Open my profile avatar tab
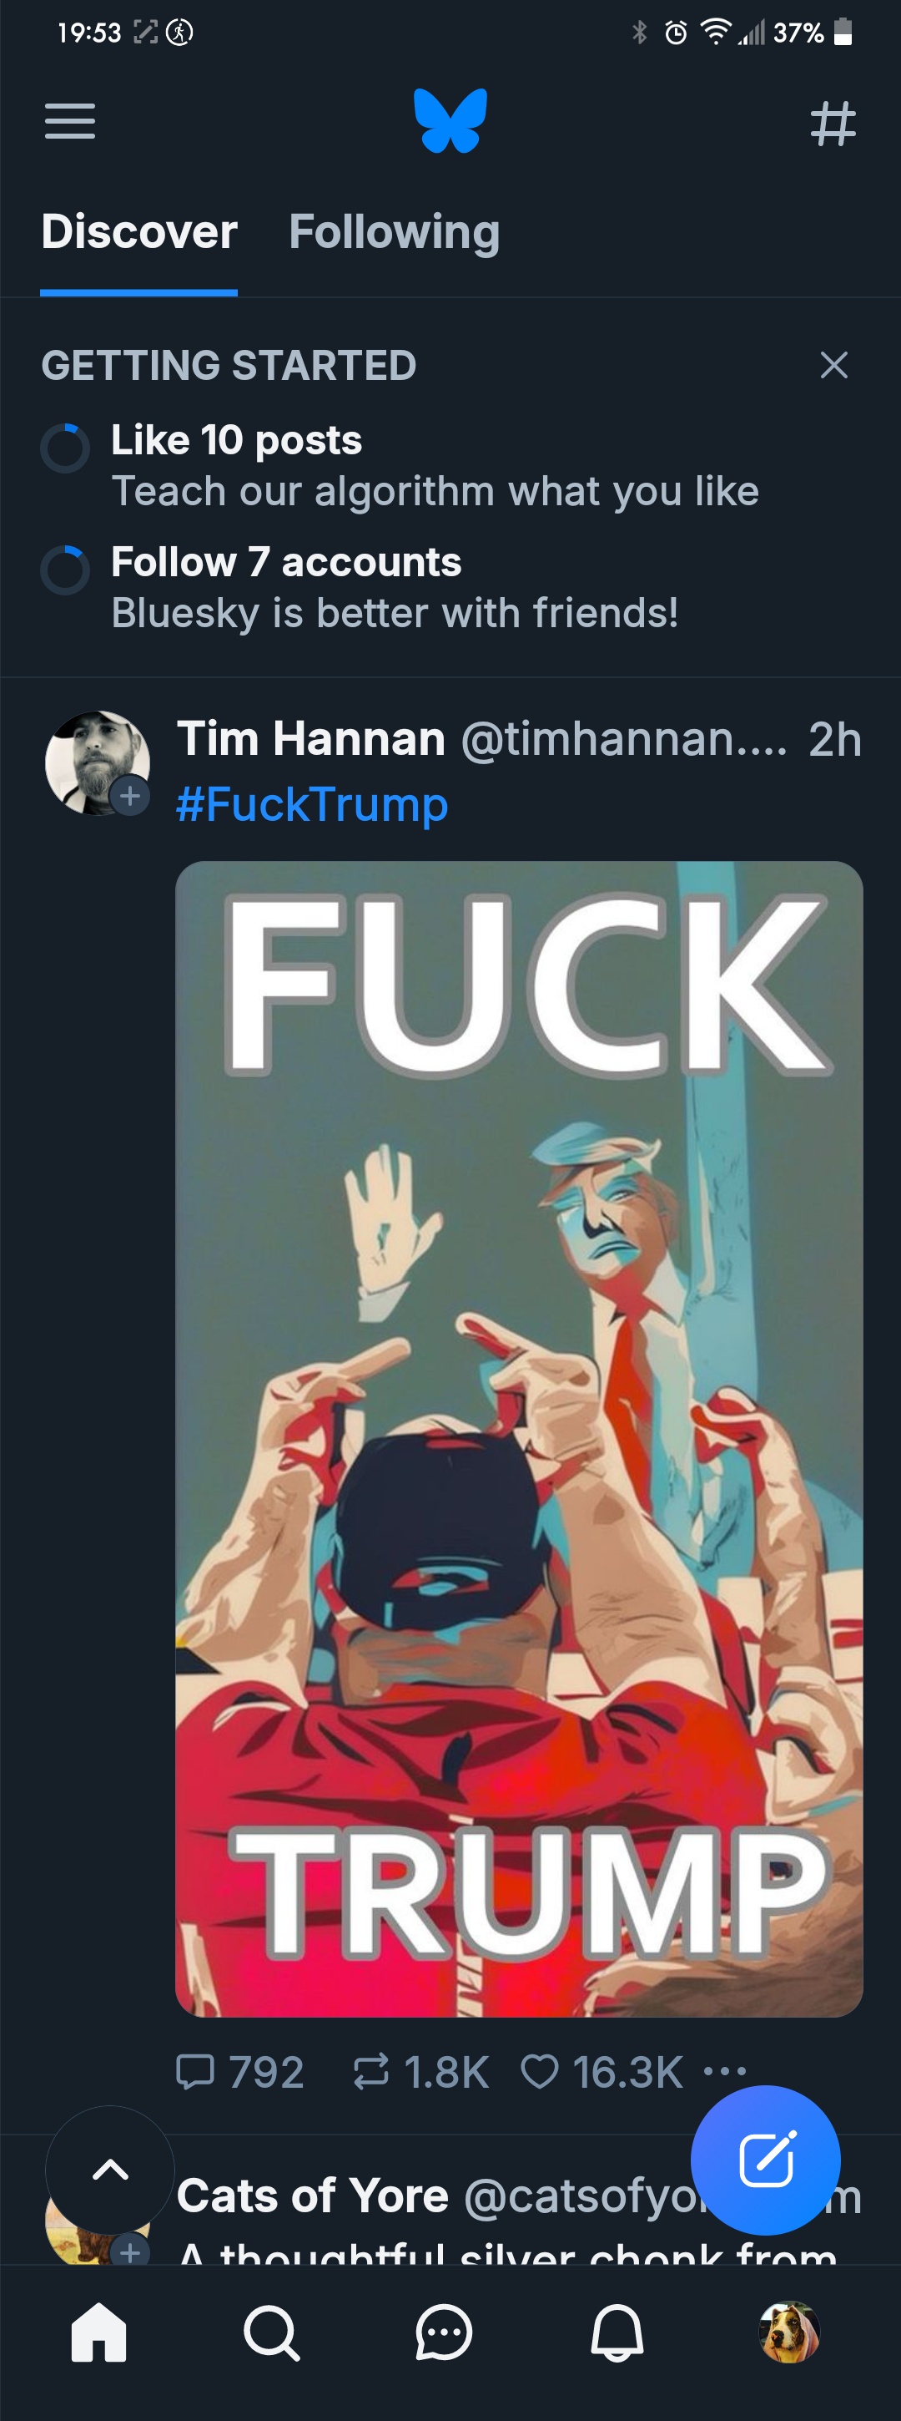 (x=789, y=2332)
